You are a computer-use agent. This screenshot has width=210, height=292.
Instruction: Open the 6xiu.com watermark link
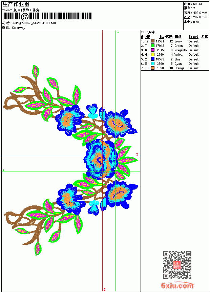(177, 285)
